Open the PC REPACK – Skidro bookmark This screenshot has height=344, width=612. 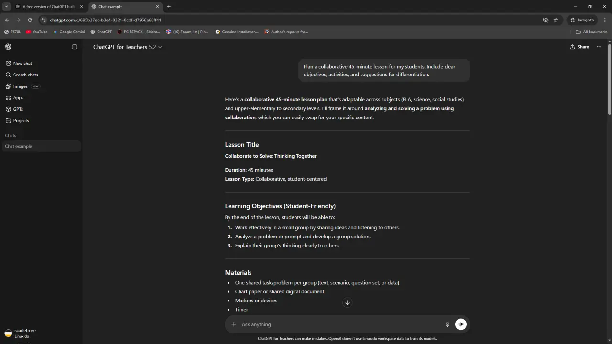coord(139,32)
